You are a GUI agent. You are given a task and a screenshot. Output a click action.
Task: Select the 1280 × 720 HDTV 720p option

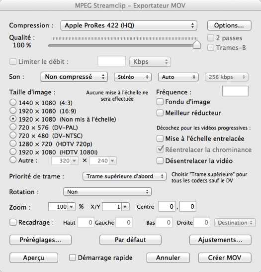pyautogui.click(x=13, y=143)
